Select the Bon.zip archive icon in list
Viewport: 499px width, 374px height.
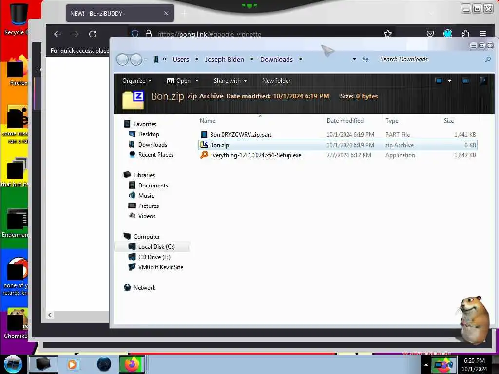(204, 145)
